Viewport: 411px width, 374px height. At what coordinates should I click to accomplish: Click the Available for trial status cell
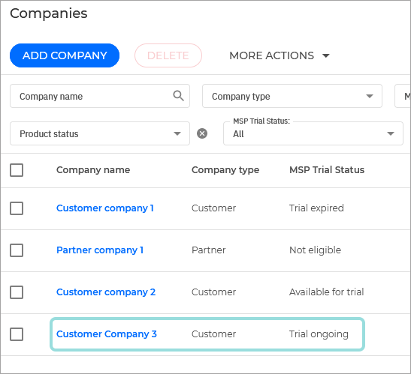pos(327,292)
